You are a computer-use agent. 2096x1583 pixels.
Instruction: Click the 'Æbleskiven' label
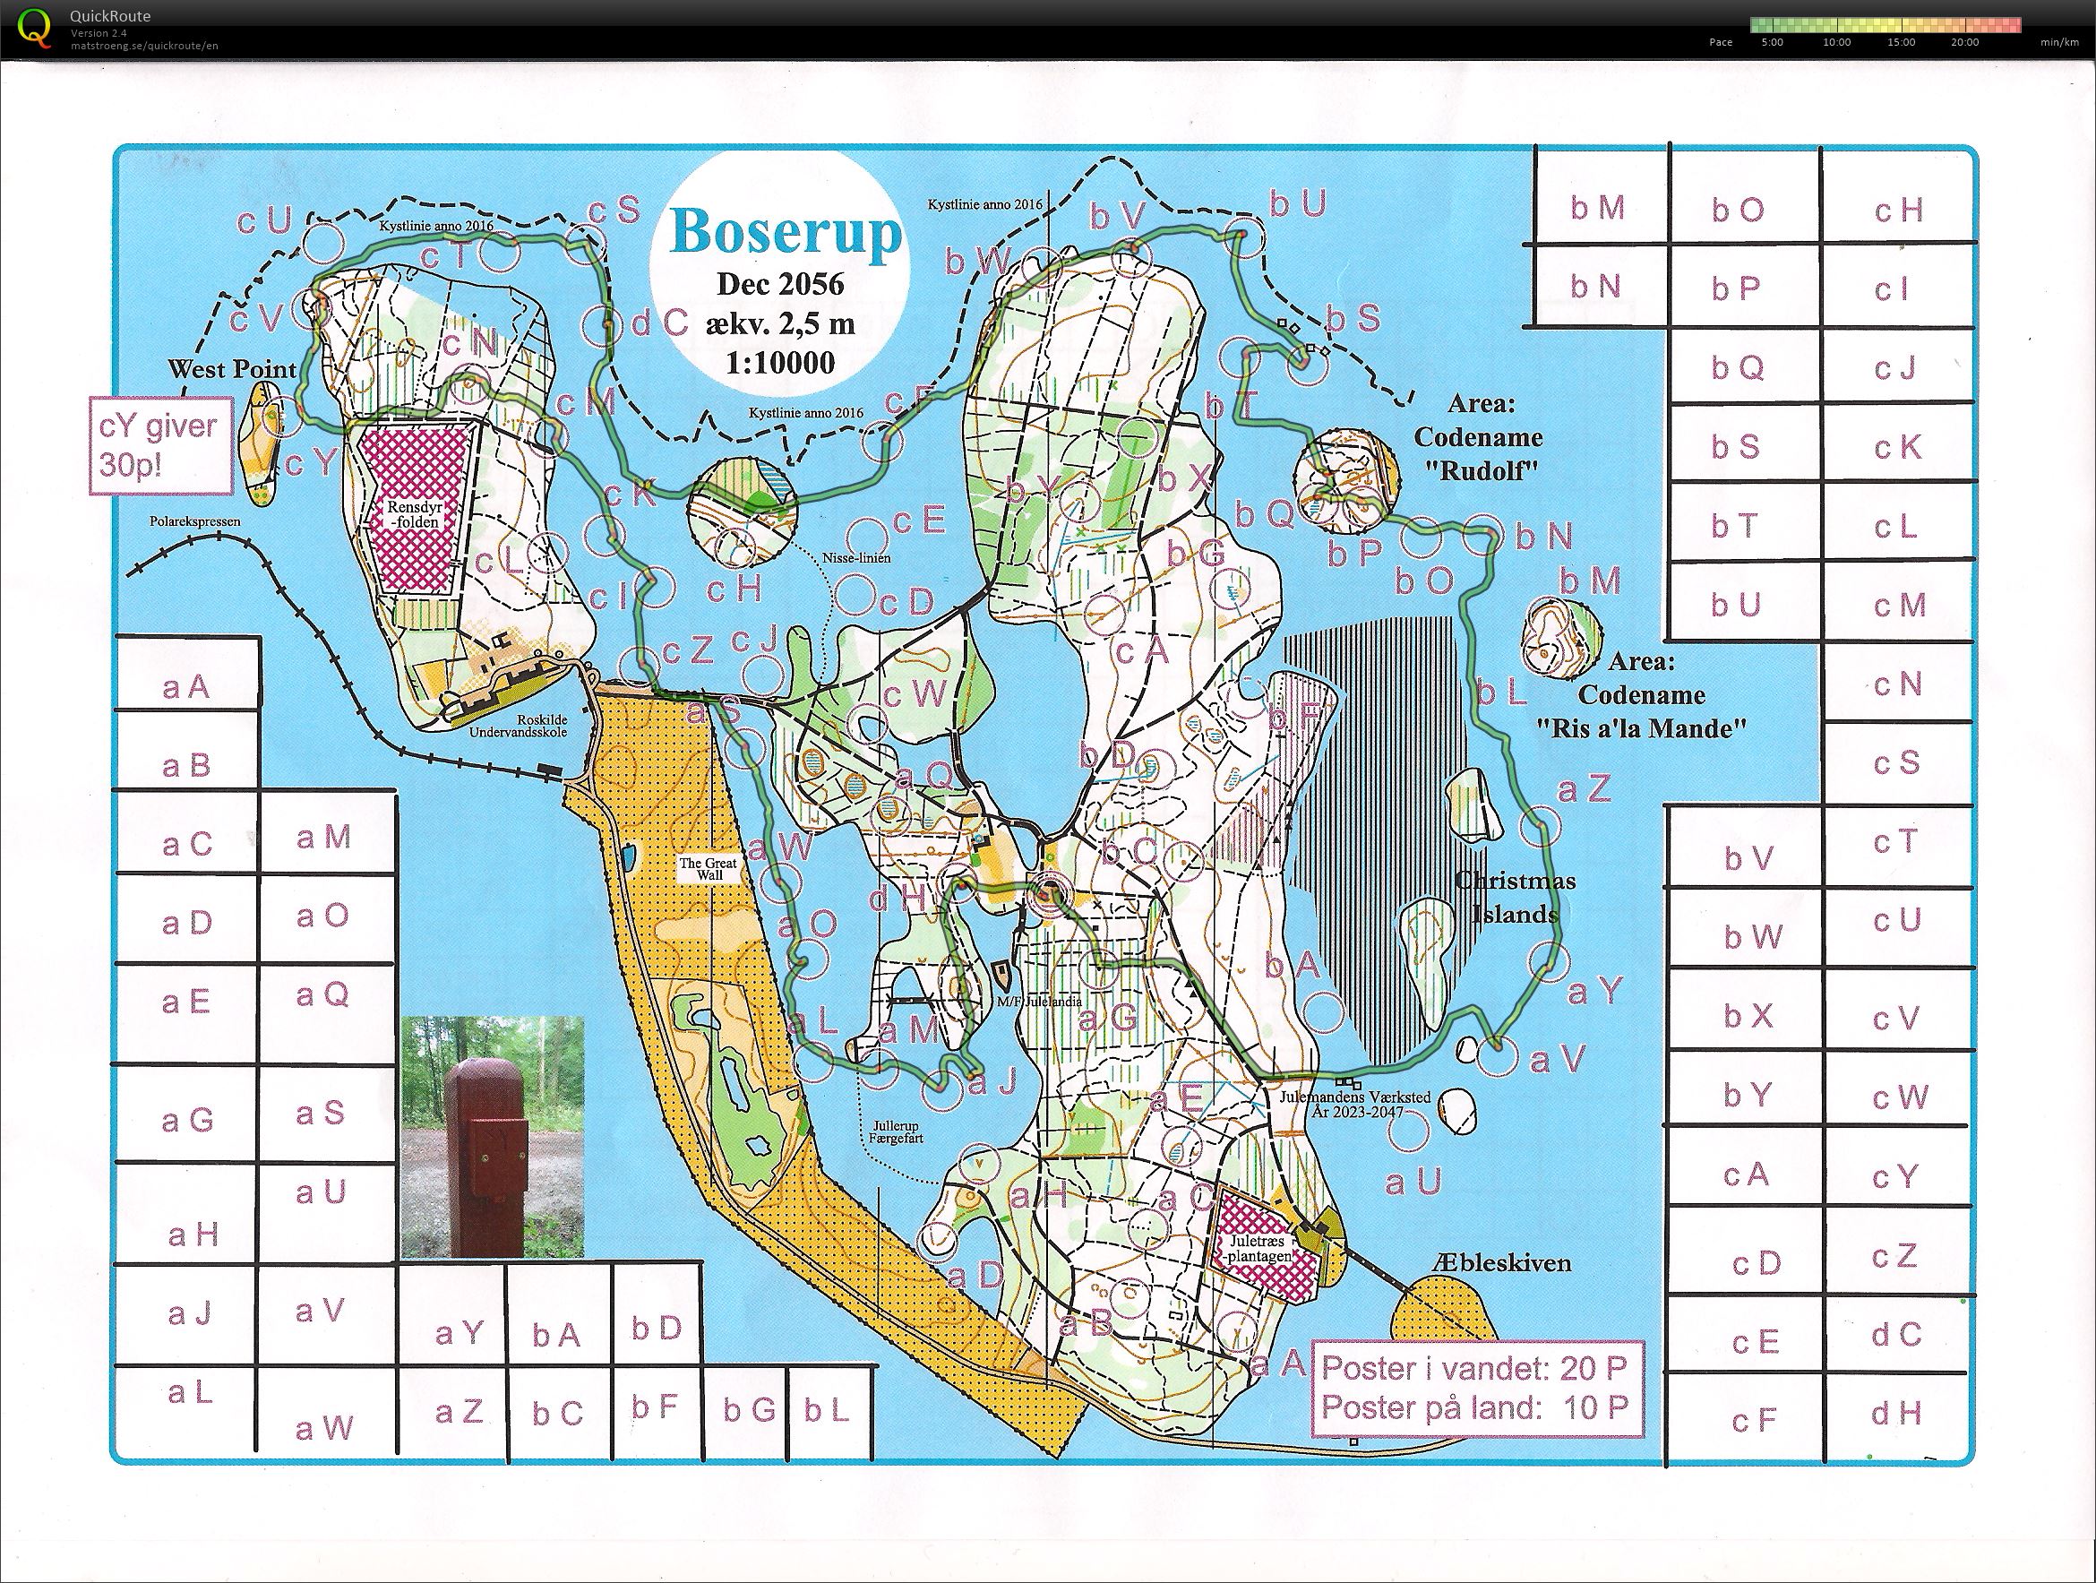pyautogui.click(x=1503, y=1262)
